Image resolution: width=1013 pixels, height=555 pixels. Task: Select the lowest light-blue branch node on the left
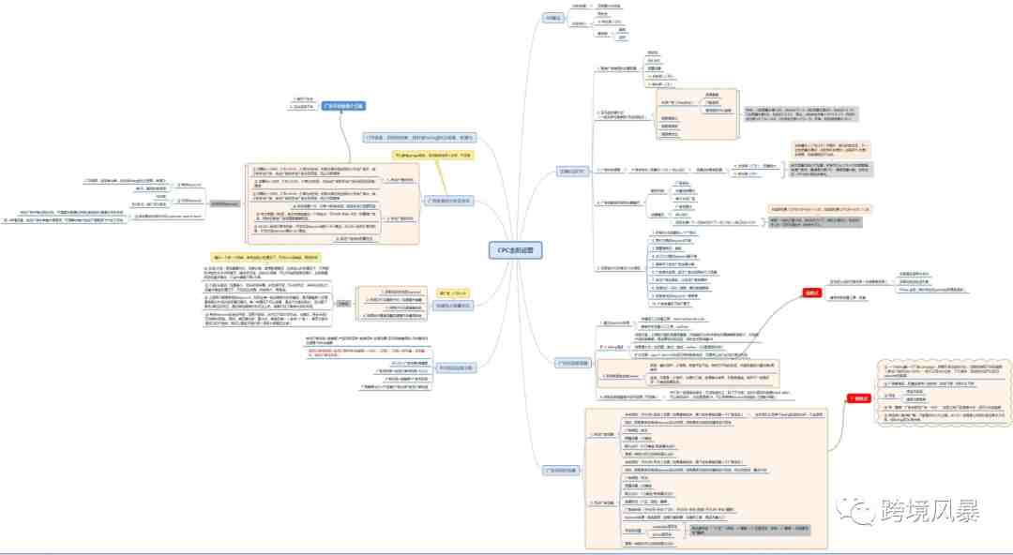458,367
